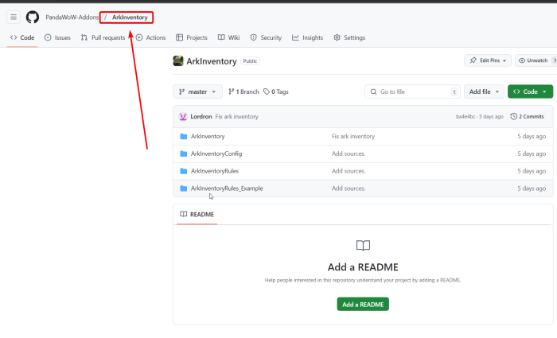
Task: Switch to the Issues tab
Action: point(57,37)
